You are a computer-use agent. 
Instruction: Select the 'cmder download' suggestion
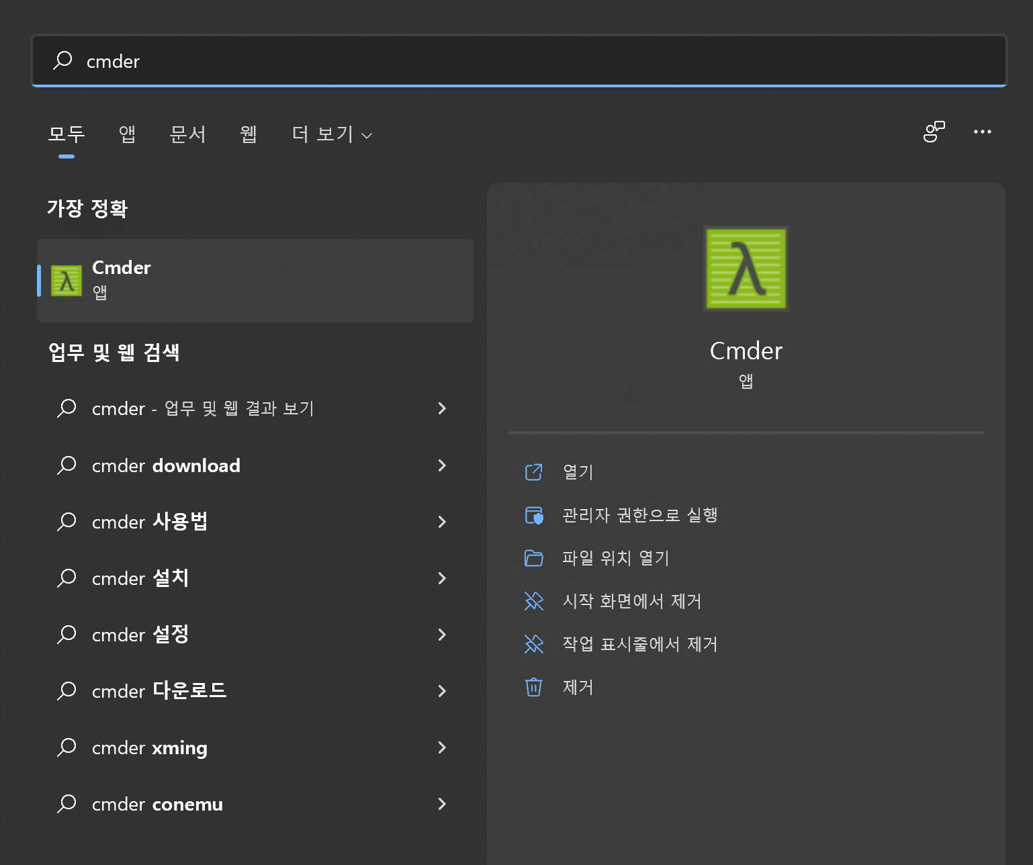point(255,465)
